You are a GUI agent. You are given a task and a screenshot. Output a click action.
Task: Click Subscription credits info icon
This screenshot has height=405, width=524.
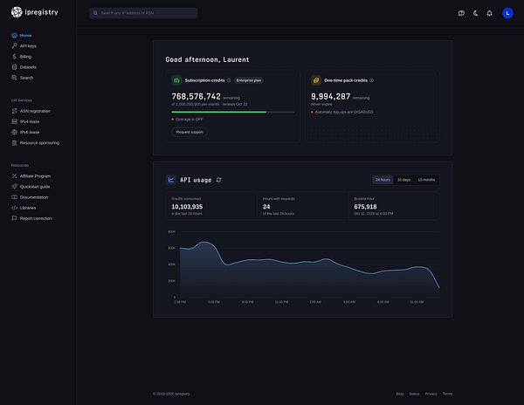(x=229, y=80)
